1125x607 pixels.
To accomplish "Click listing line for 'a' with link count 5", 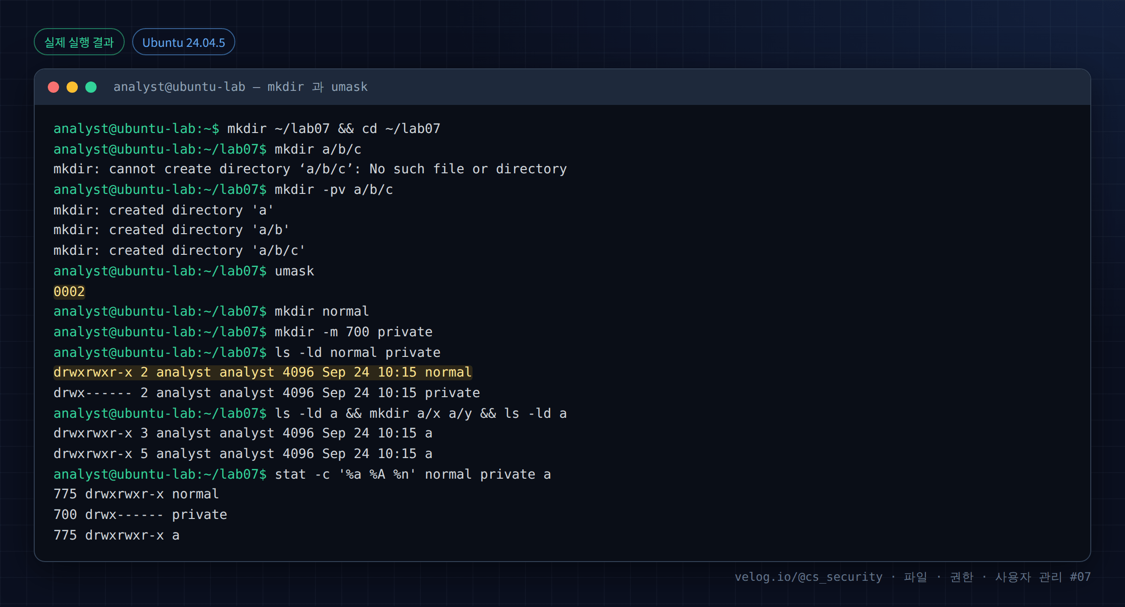I will (243, 454).
